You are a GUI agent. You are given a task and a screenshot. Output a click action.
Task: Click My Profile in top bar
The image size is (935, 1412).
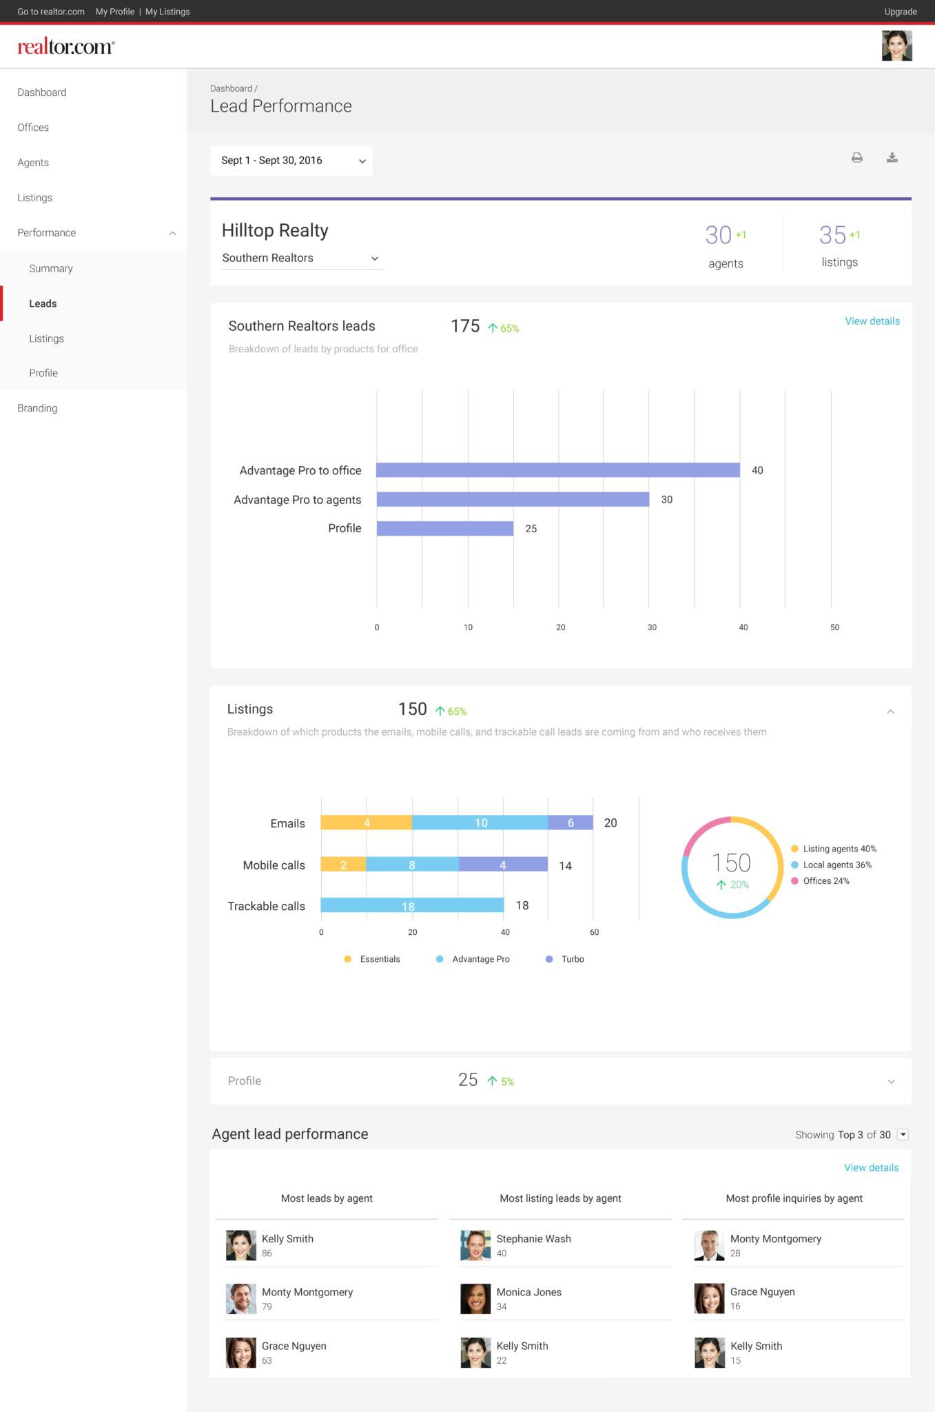pyautogui.click(x=115, y=12)
